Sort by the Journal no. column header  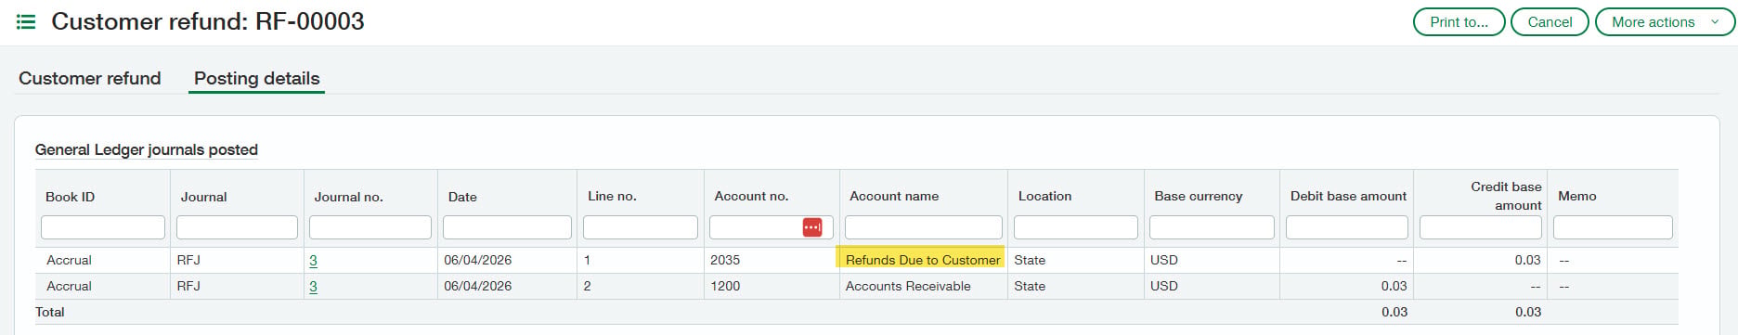point(348,197)
